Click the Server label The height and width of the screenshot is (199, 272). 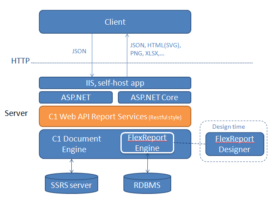[16, 113]
